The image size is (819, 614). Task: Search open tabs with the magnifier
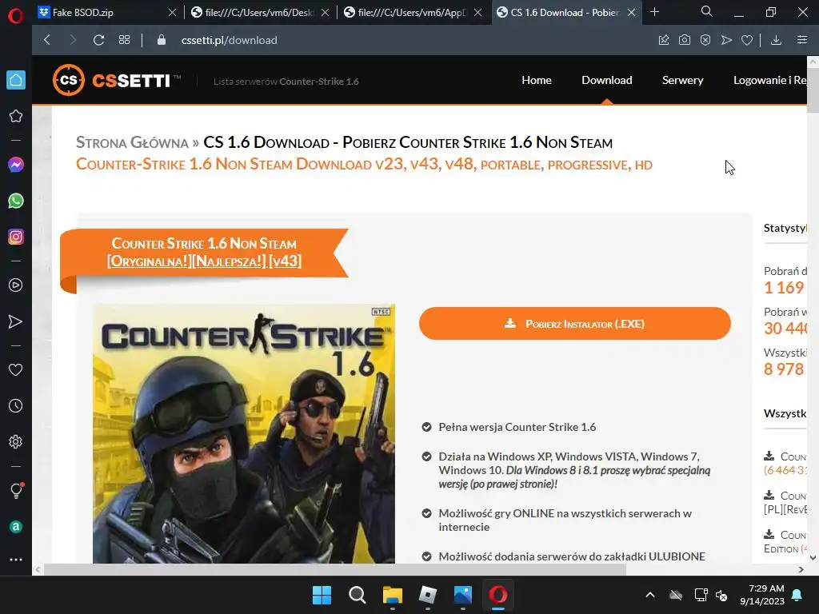[707, 11]
